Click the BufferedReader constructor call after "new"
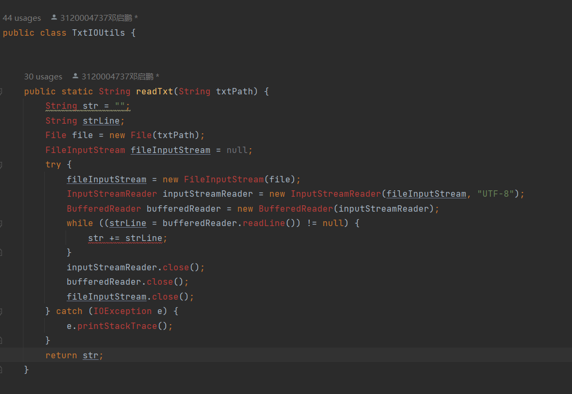The height and width of the screenshot is (394, 572). click(x=295, y=209)
